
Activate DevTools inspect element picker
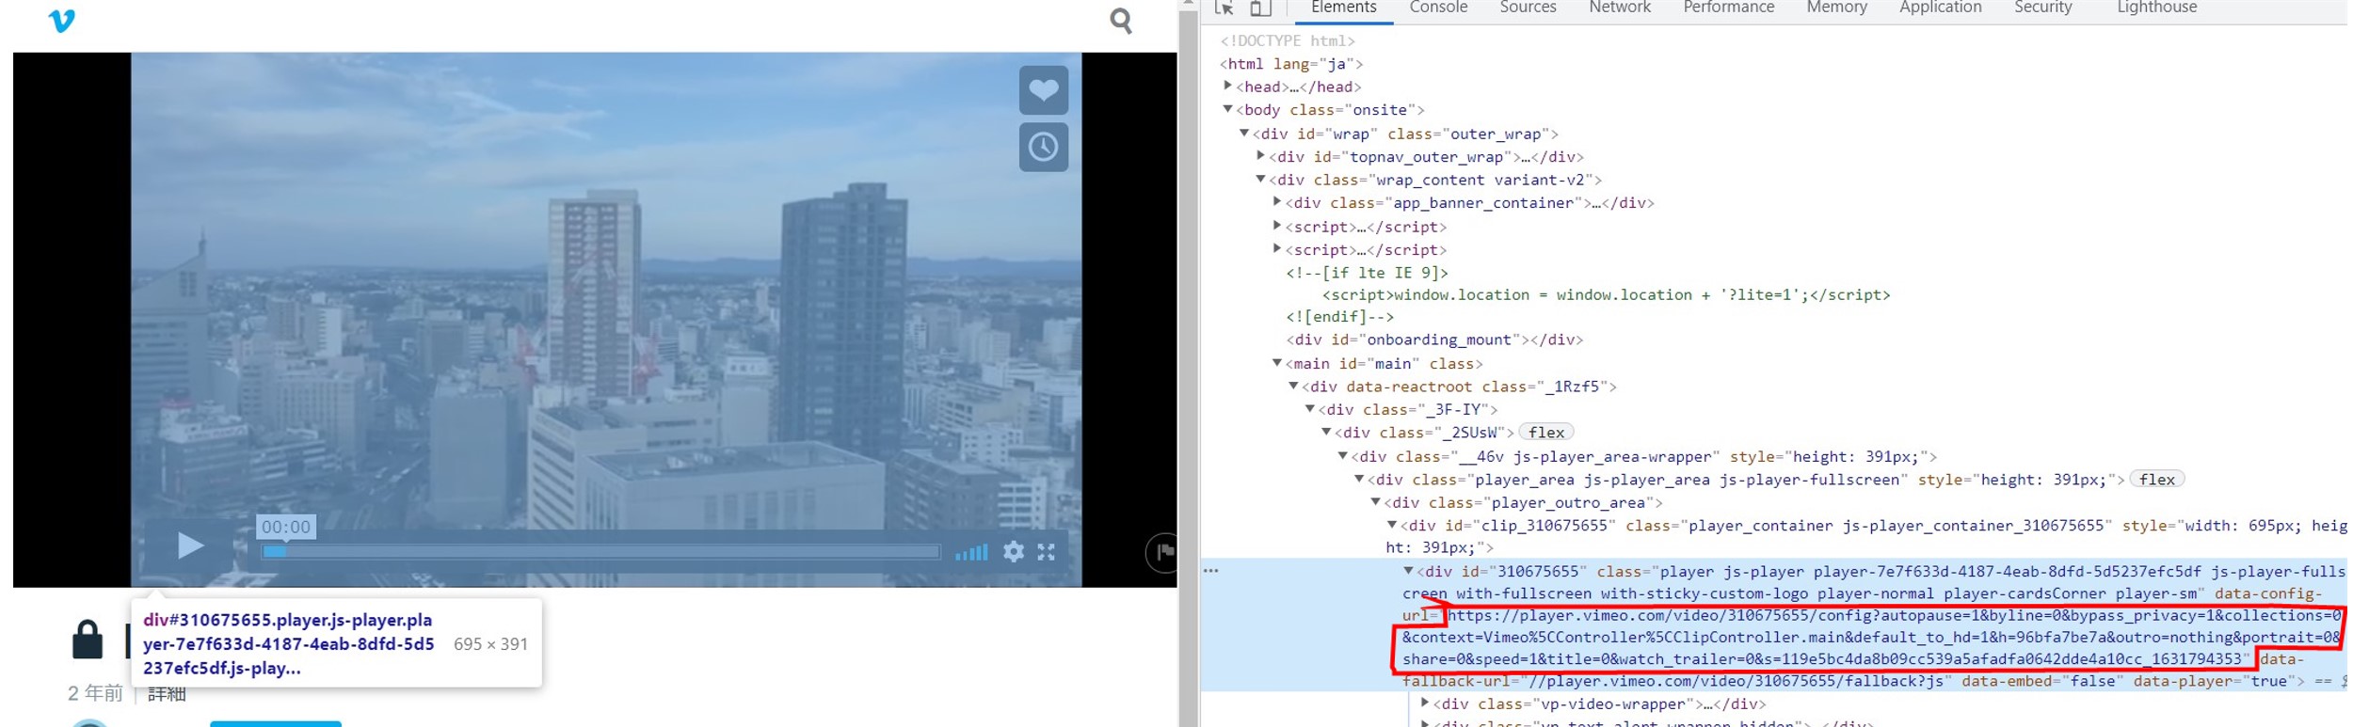coord(1224,8)
